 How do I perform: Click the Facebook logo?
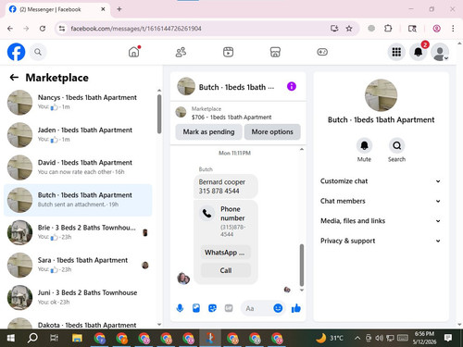(x=16, y=52)
